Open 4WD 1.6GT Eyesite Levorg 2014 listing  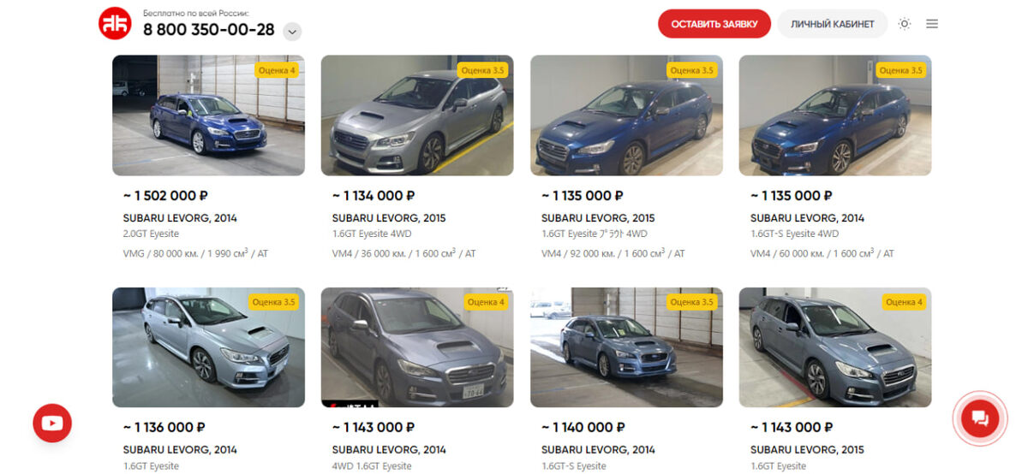point(389,450)
